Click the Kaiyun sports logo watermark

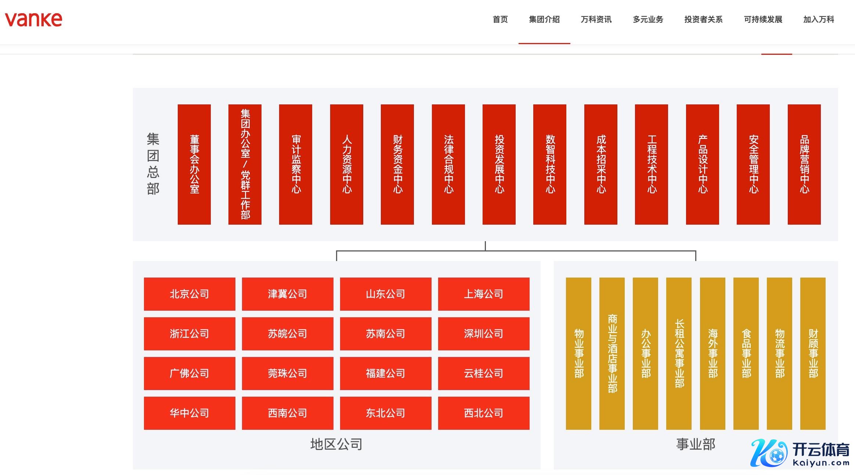pos(800,454)
